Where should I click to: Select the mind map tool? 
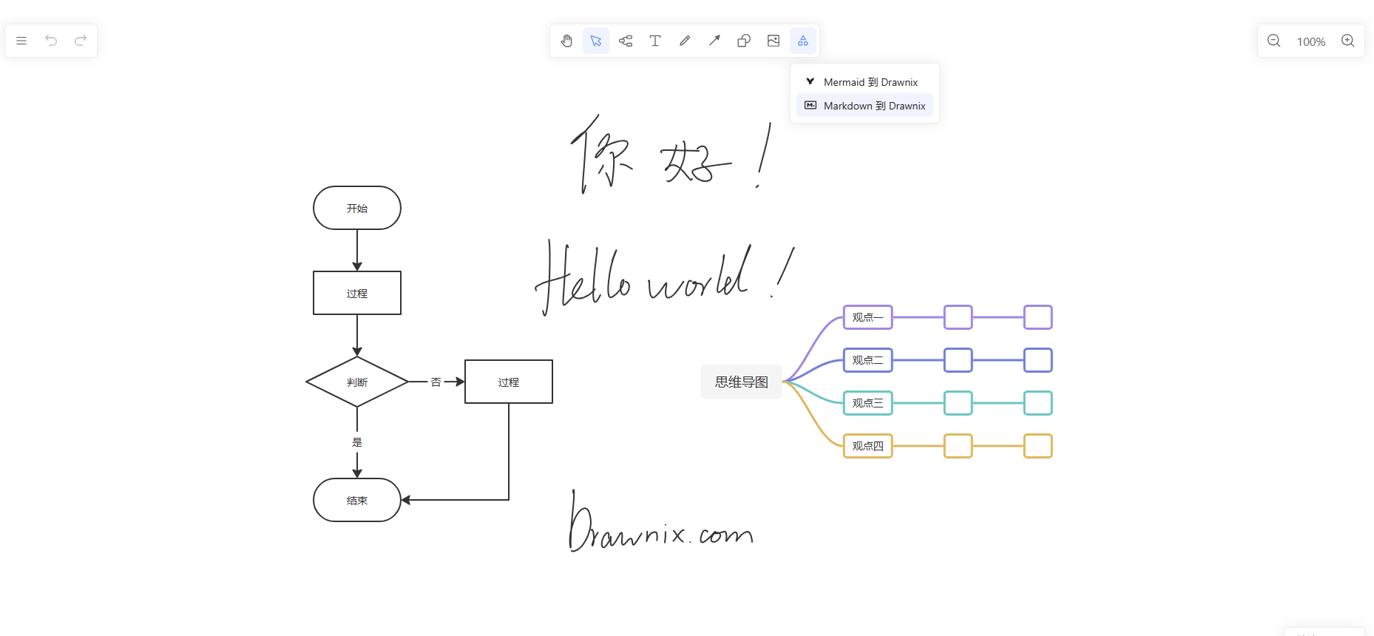(x=626, y=41)
